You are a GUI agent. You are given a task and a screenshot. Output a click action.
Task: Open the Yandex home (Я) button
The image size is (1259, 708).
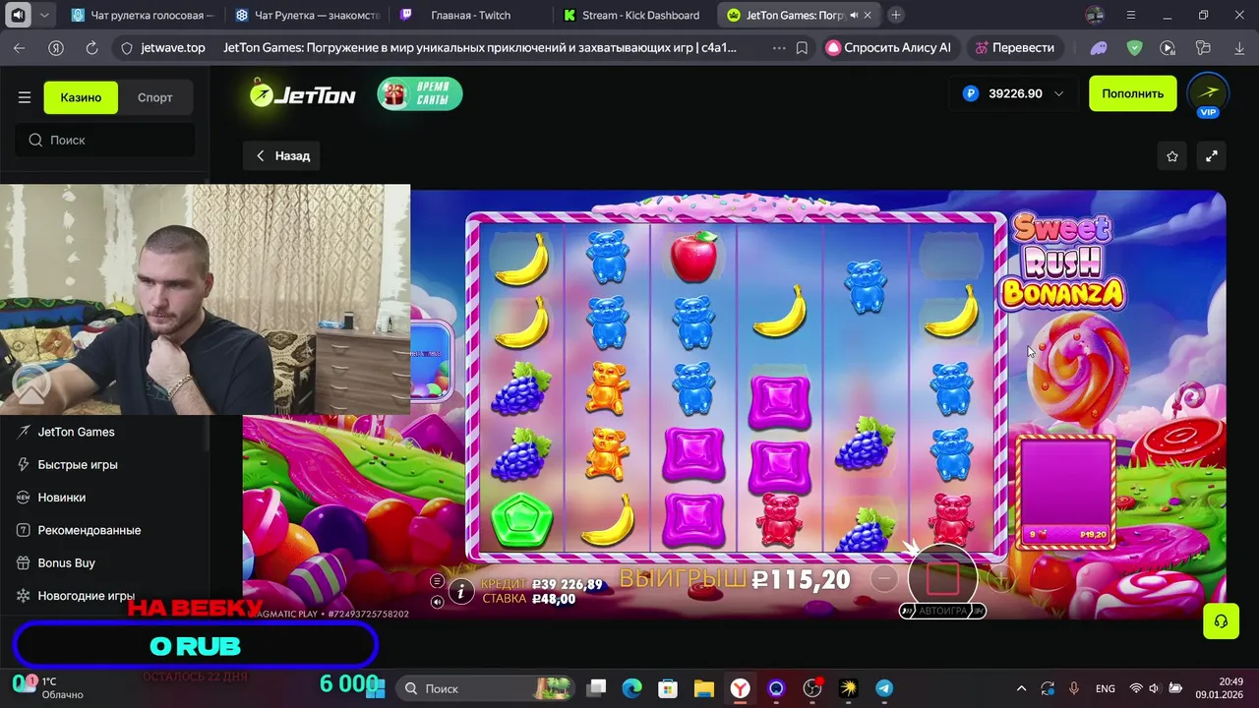tap(56, 47)
